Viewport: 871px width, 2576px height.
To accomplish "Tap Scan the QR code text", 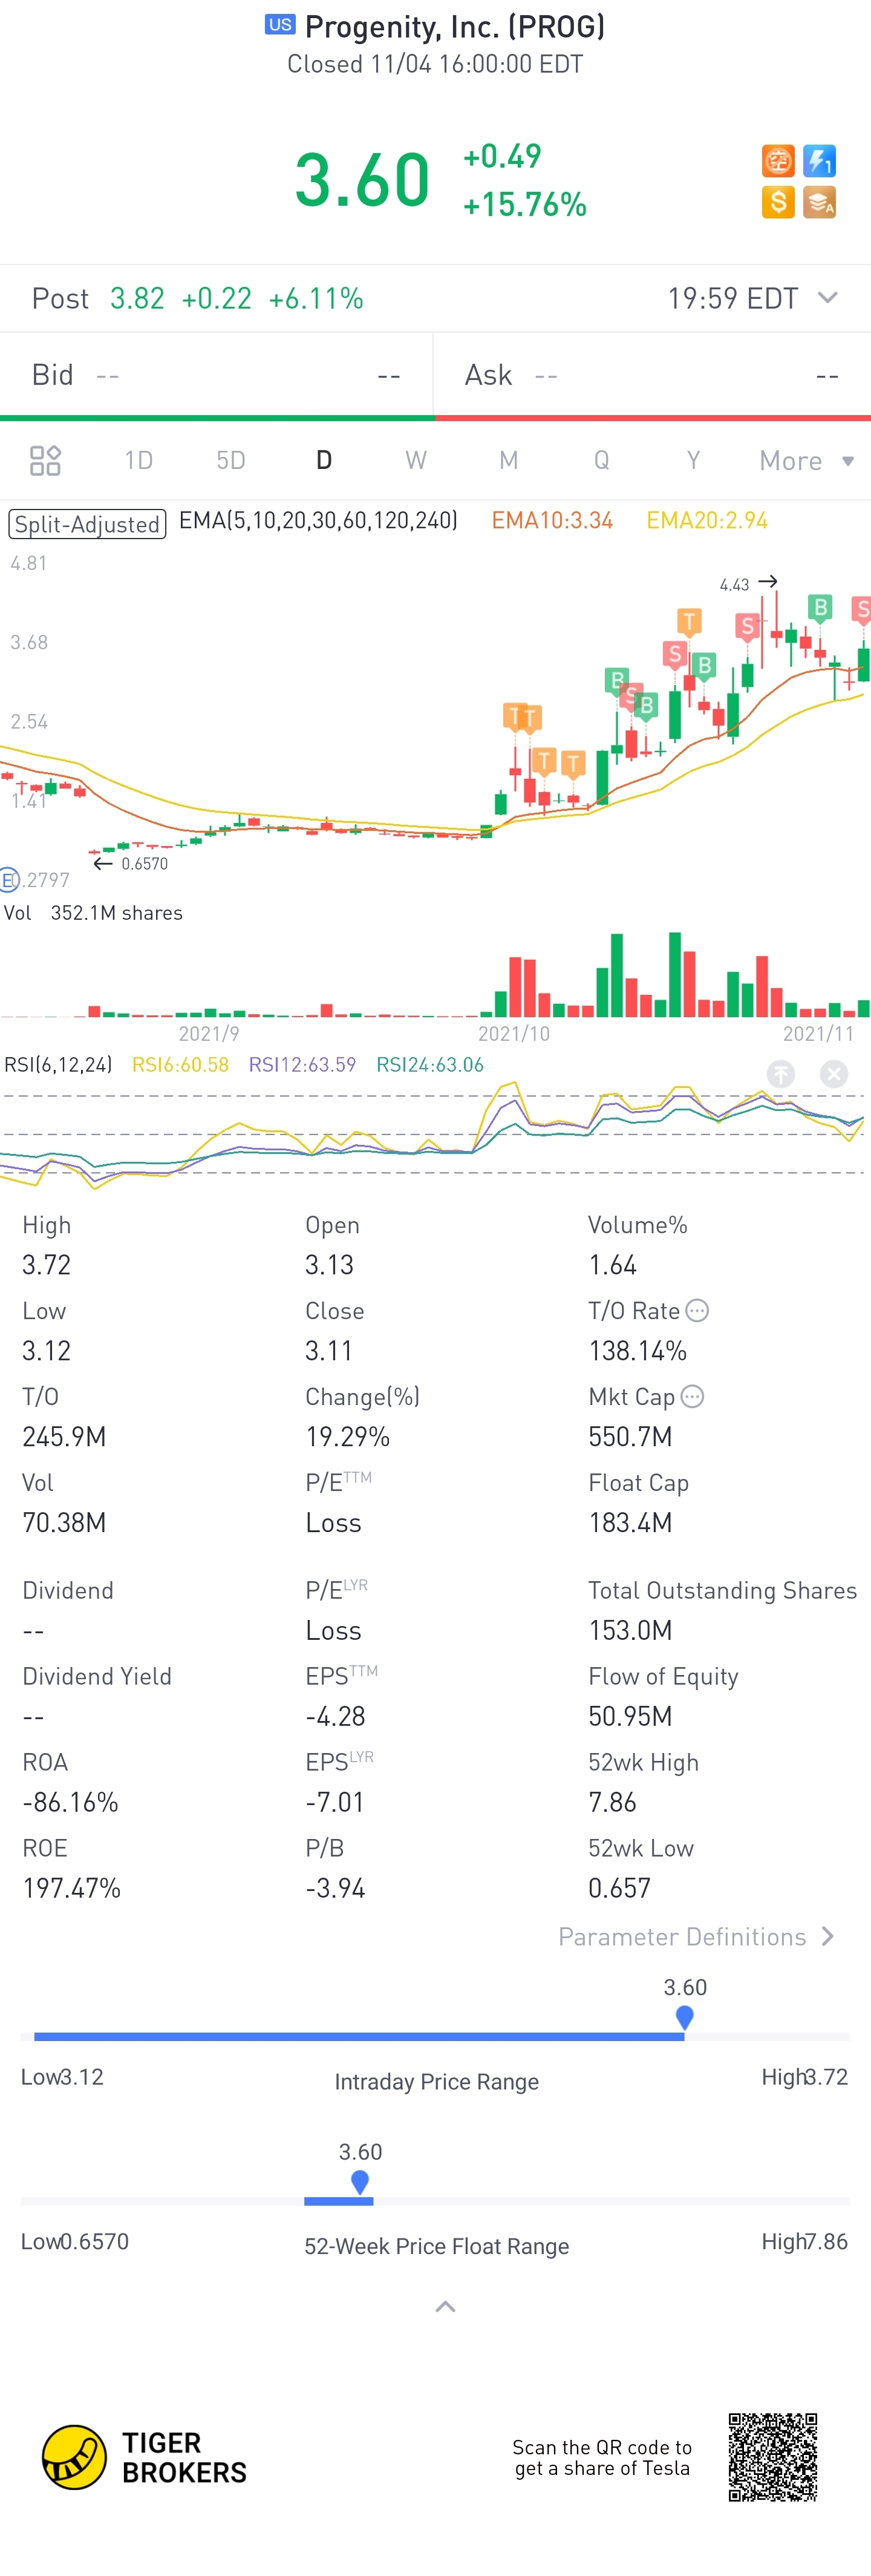I will [x=602, y=2457].
